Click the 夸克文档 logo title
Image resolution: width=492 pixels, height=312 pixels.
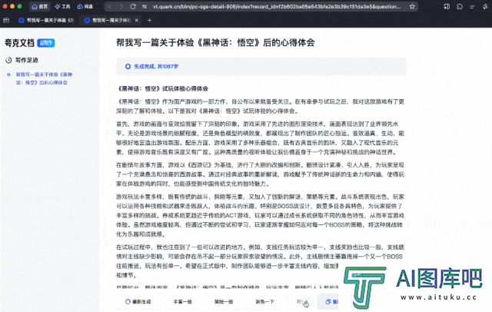[19, 43]
